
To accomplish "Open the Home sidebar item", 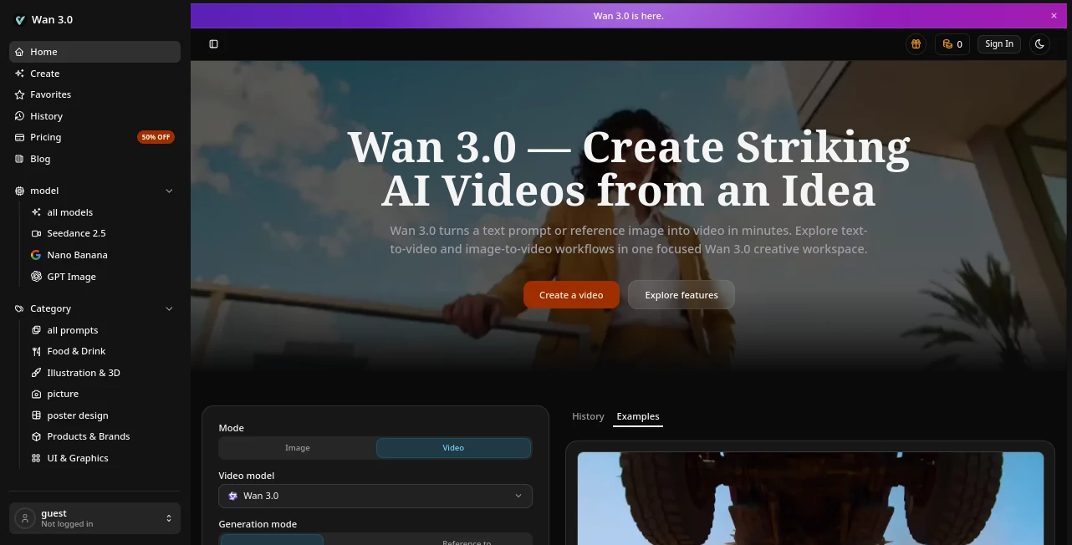I will 94,52.
